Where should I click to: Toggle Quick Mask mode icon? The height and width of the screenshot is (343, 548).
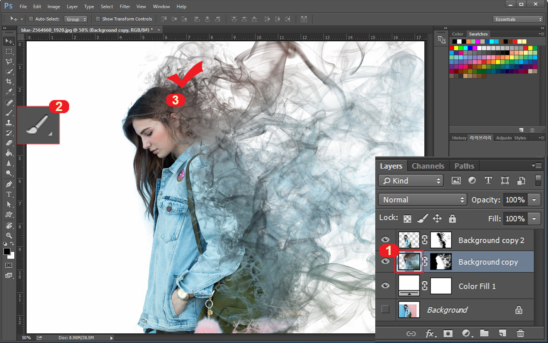[x=9, y=265]
